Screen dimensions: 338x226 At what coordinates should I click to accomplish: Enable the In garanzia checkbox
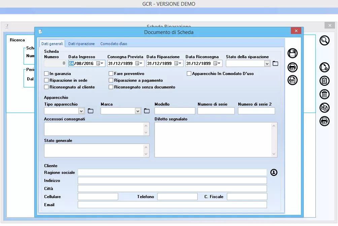[x=46, y=73]
